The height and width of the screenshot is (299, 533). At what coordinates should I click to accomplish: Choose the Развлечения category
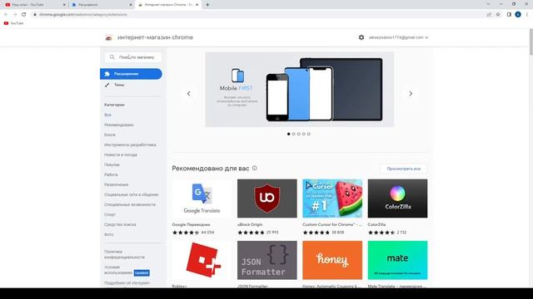[x=117, y=184]
